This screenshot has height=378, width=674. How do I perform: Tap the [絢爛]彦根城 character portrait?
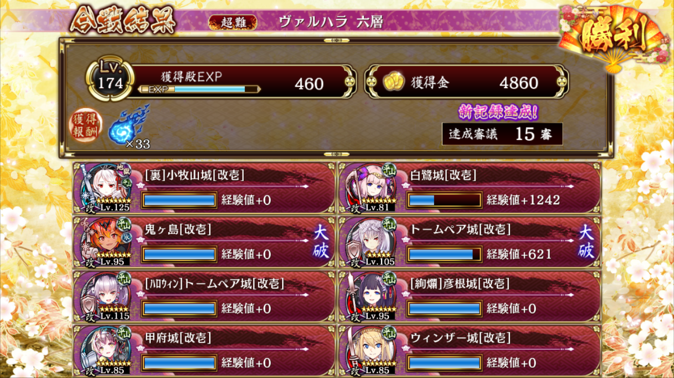372,296
